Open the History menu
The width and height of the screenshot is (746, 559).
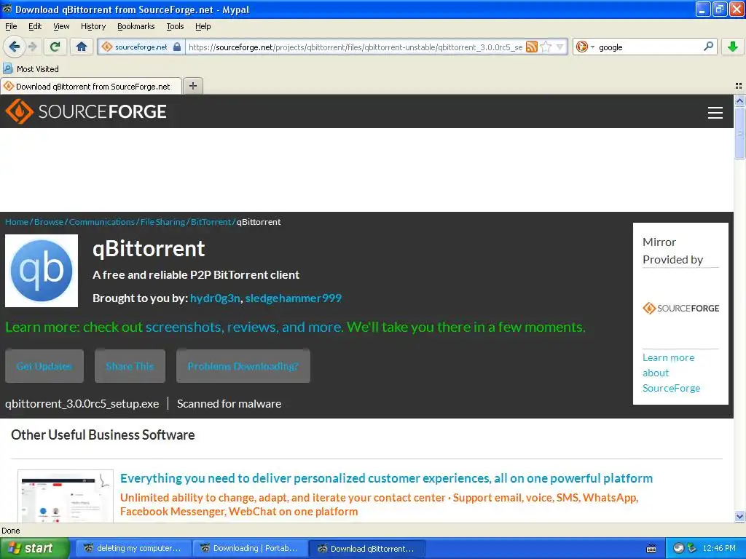click(93, 26)
